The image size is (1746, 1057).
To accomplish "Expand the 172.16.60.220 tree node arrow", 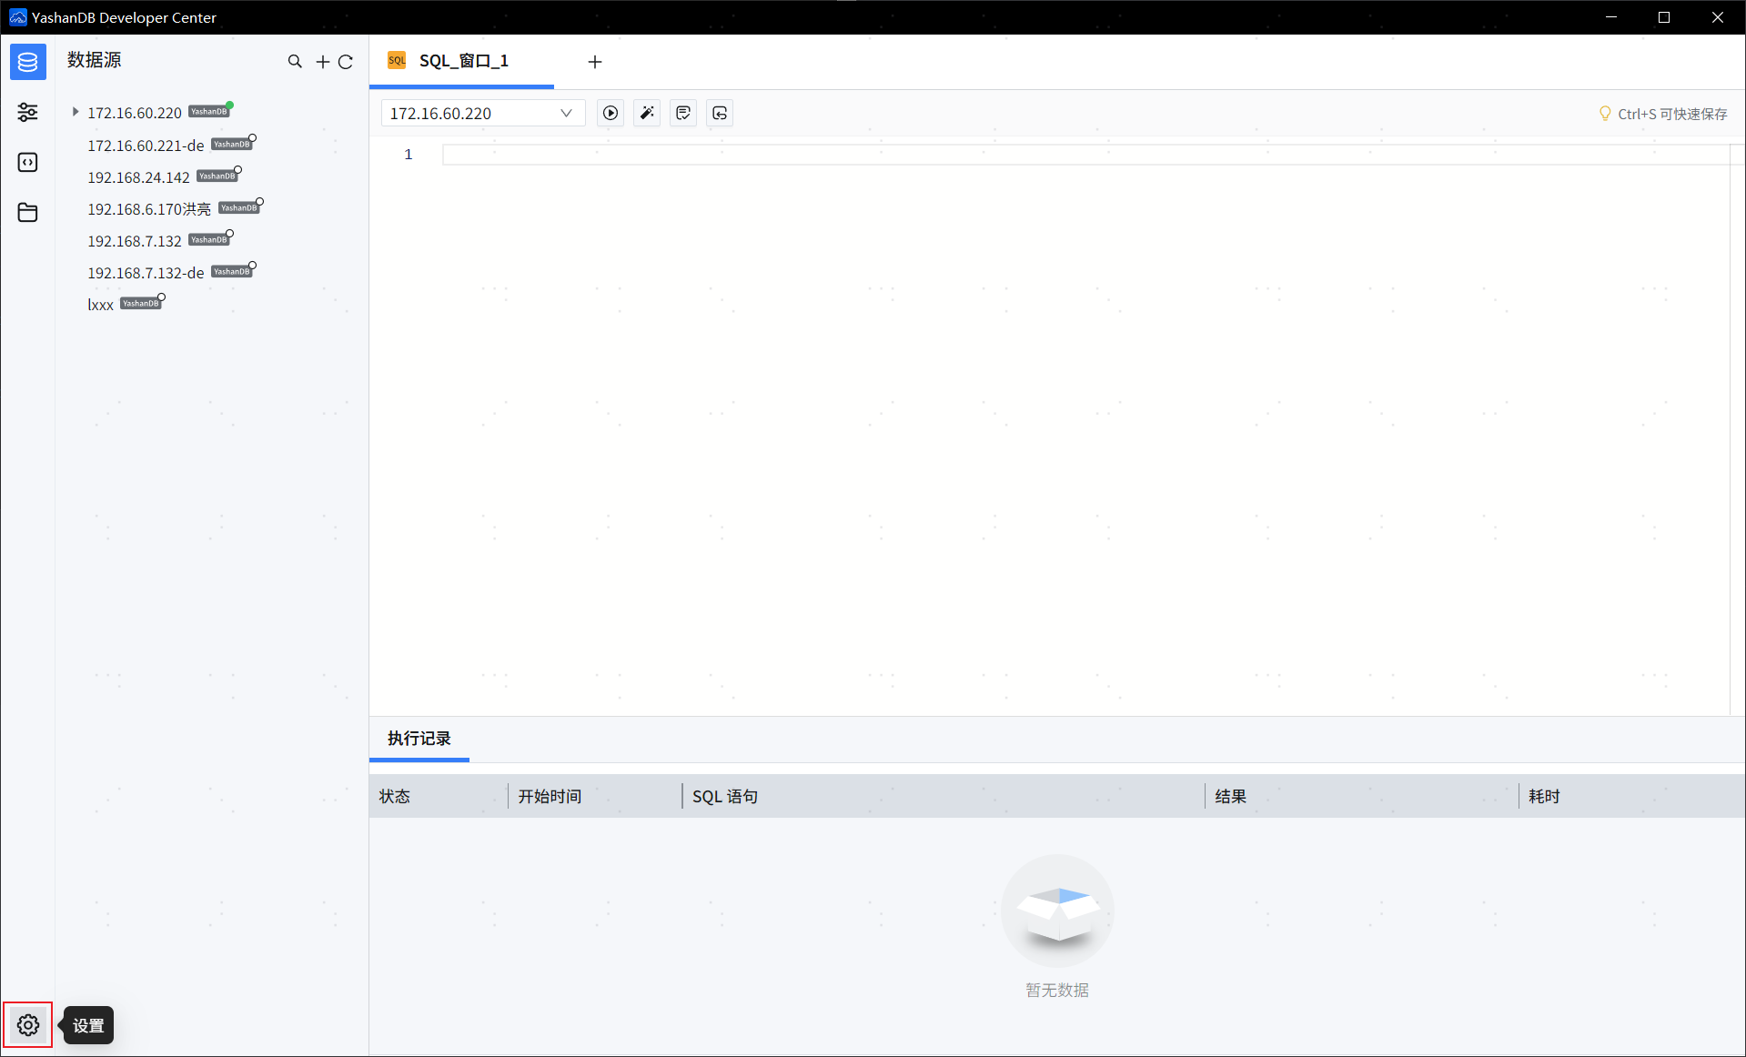I will pyautogui.click(x=76, y=112).
